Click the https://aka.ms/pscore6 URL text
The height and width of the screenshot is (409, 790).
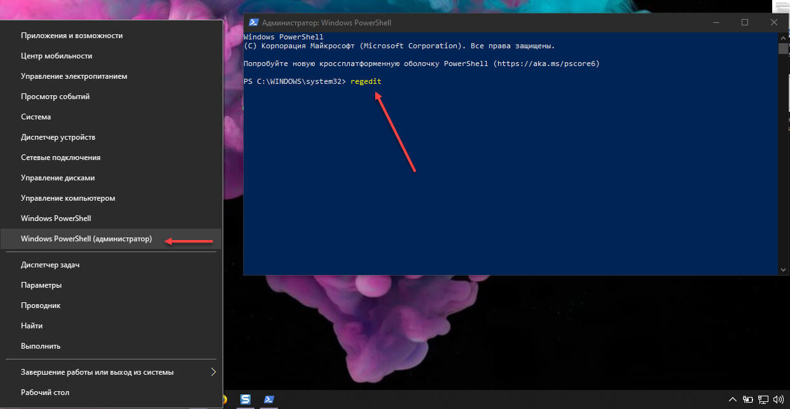pyautogui.click(x=546, y=64)
